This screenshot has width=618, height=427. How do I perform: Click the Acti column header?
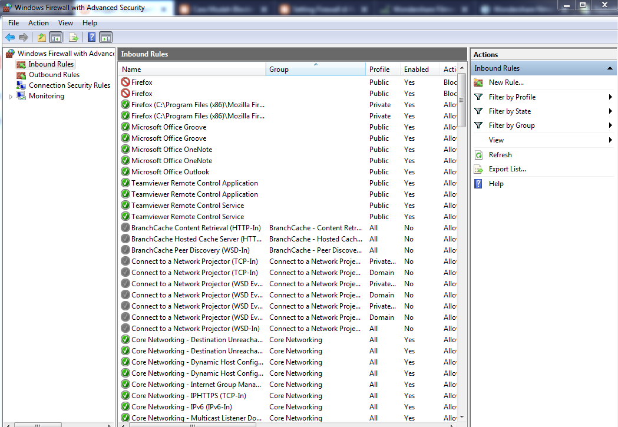450,69
